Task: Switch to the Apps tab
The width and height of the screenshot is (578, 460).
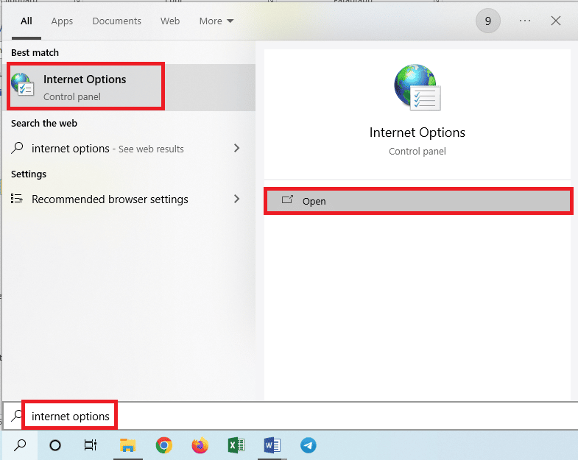Action: 62,21
